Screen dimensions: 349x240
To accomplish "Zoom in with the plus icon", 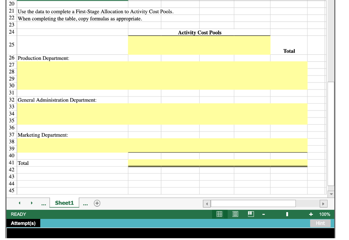I will click(x=311, y=214).
